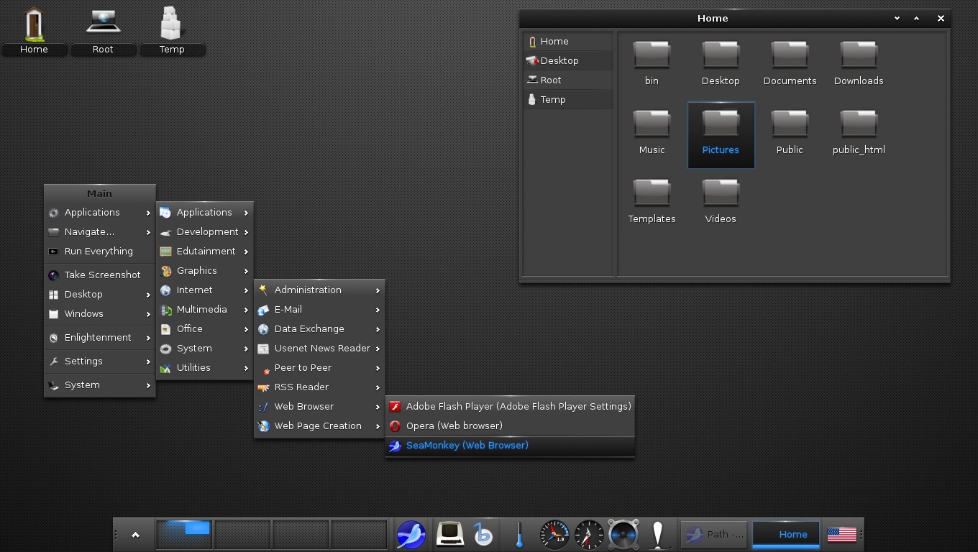Viewport: 978px width, 552px height.
Task: Shade the Home window with the up arrow
Action: coord(918,18)
